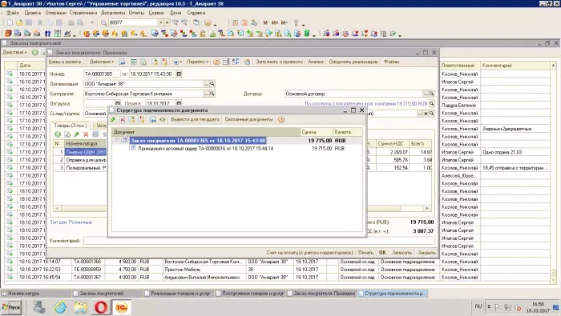This screenshot has width=561, height=316.
Task: Collapse the Заказ покупателя tree node
Action: tap(117, 140)
